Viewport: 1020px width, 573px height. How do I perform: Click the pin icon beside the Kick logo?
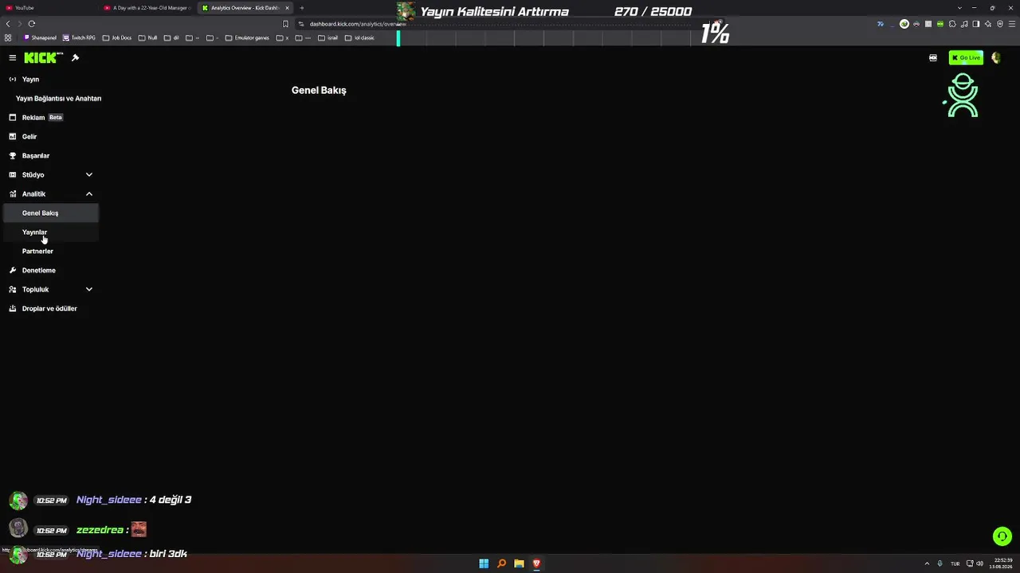click(x=75, y=57)
